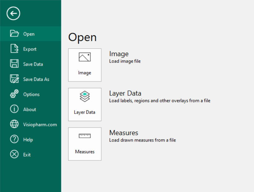Image resolution: width=254 pixels, height=192 pixels.
Task: Click the Save Data As pencil-disk icon
Action: (x=15, y=79)
